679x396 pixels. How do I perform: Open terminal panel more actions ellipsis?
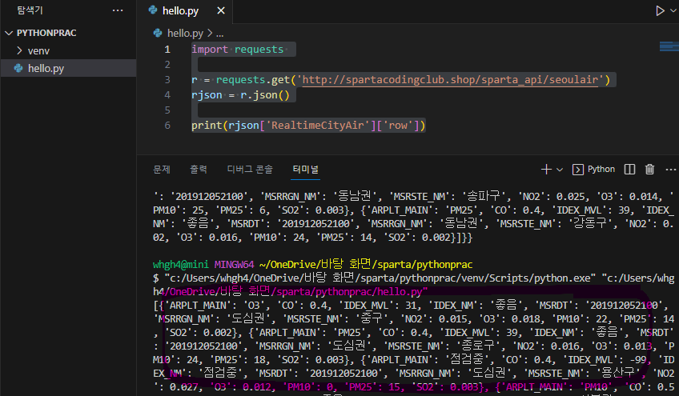click(x=671, y=170)
